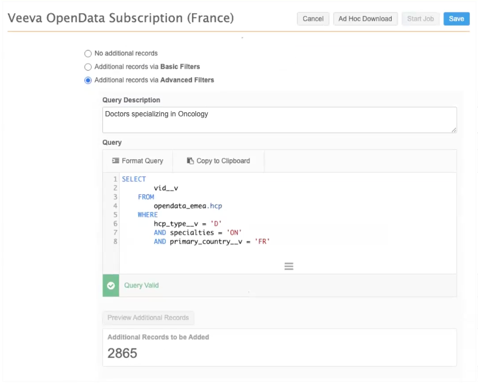
Task: Click the Veeva OpenData Subscription (France) title
Action: coord(121,18)
